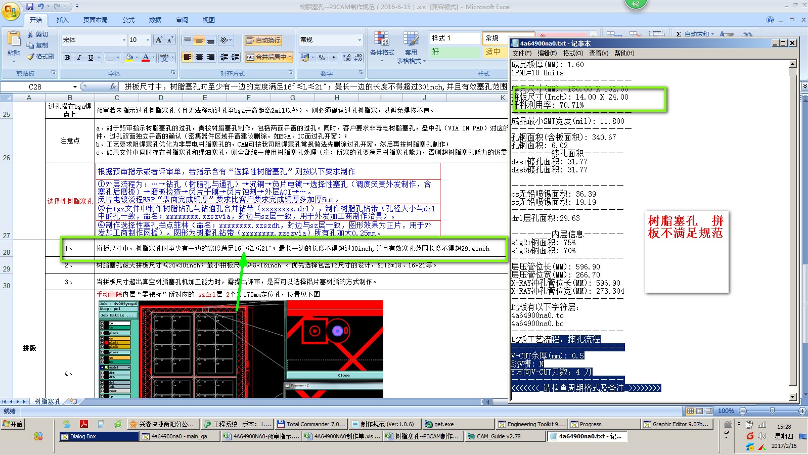
Task: Toggle bold formatting
Action: point(67,58)
